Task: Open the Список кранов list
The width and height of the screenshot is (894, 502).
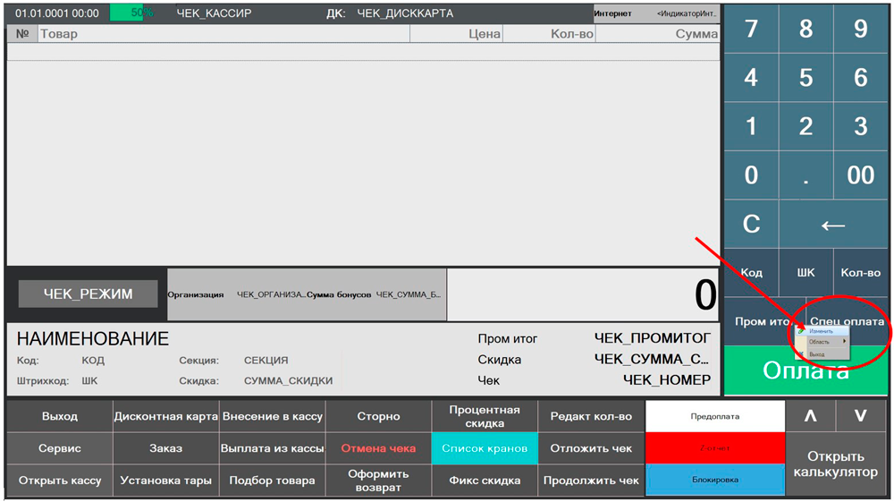Action: point(485,448)
